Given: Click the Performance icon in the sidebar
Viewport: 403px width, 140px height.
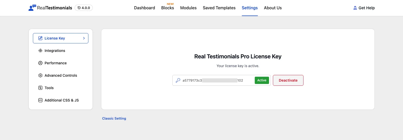Looking at the screenshot, I should coord(40,63).
